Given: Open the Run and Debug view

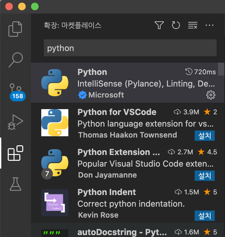Looking at the screenshot, I should (15, 122).
